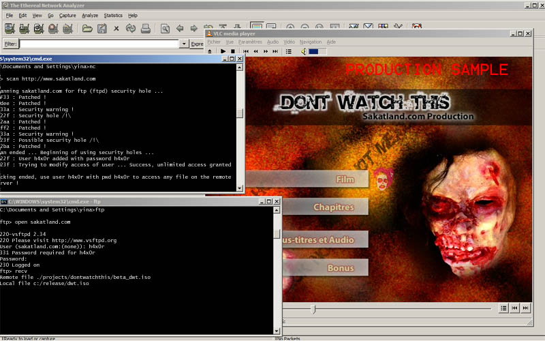Click the VLC seek position slider handle
545x341 pixels.
313,309
